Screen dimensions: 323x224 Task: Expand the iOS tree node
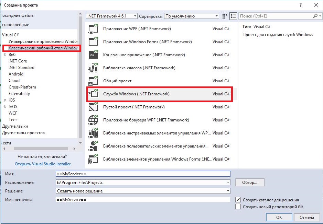click(6, 100)
